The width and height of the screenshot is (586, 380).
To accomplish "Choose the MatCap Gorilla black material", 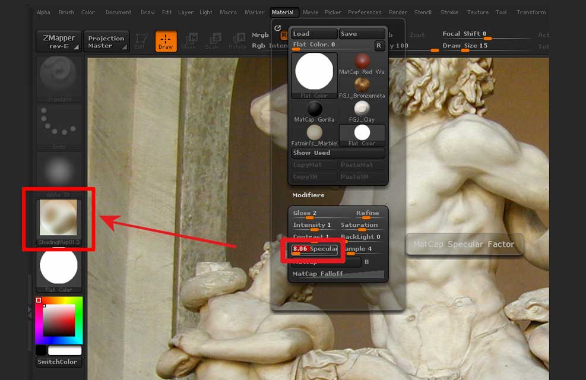I will click(x=315, y=109).
